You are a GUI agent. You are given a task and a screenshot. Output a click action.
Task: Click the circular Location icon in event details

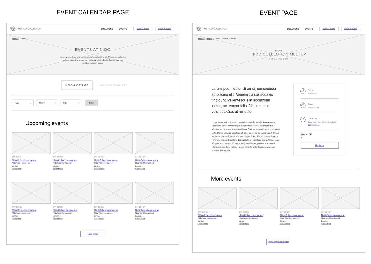(303, 119)
